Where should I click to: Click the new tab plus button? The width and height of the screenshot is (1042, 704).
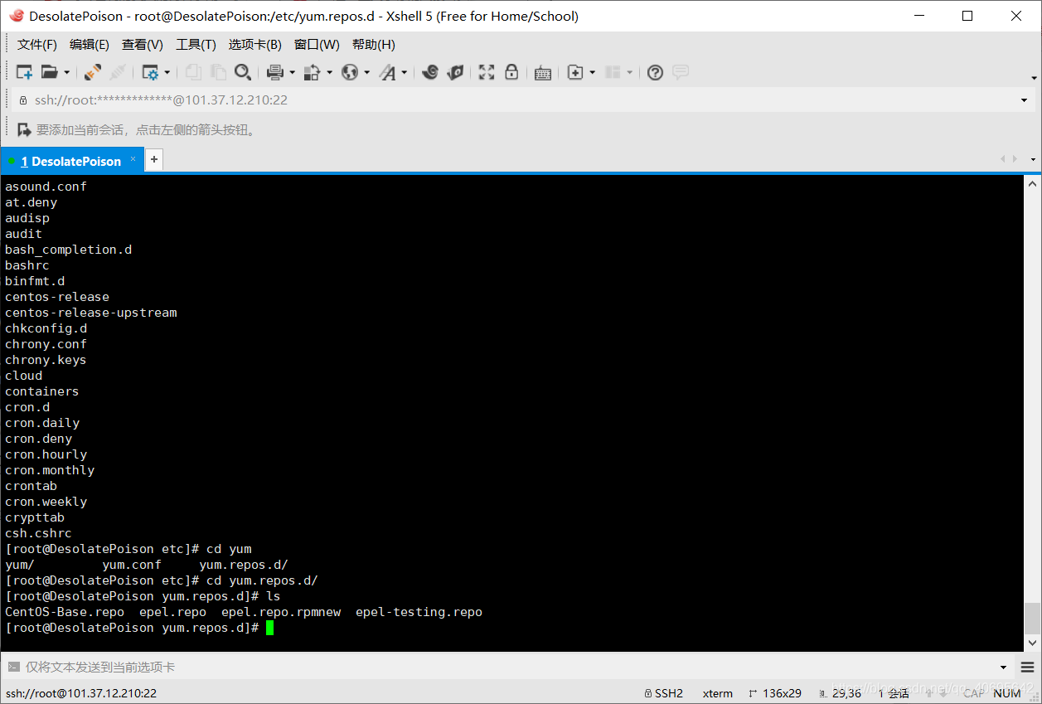tap(153, 159)
